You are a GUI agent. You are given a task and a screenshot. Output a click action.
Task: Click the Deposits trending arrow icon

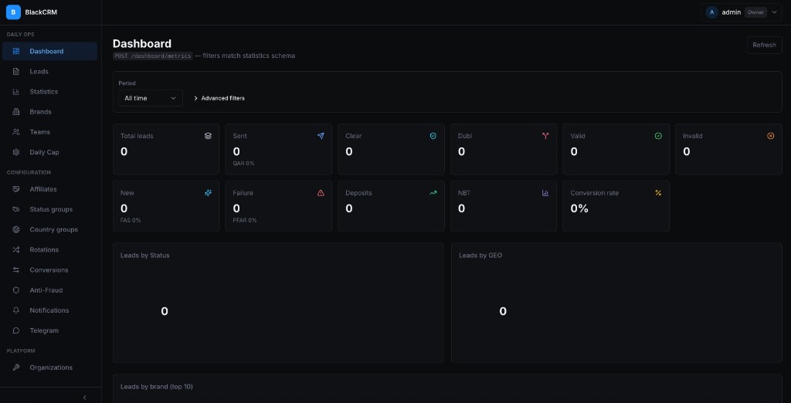click(x=433, y=193)
